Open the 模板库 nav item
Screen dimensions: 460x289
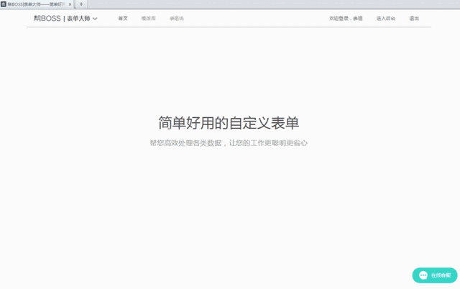point(148,18)
